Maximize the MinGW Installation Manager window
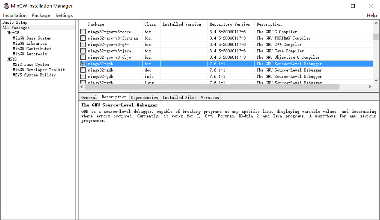The image size is (380, 220). [353, 6]
